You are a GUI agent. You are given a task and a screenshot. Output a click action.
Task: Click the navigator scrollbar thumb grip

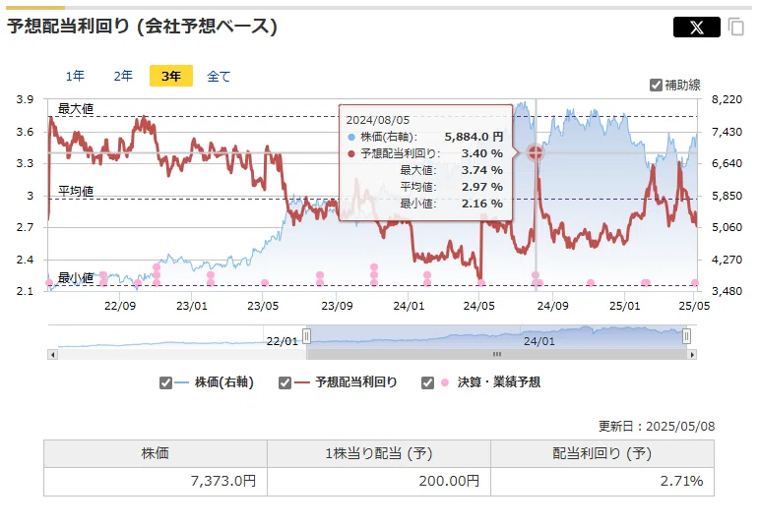[497, 354]
